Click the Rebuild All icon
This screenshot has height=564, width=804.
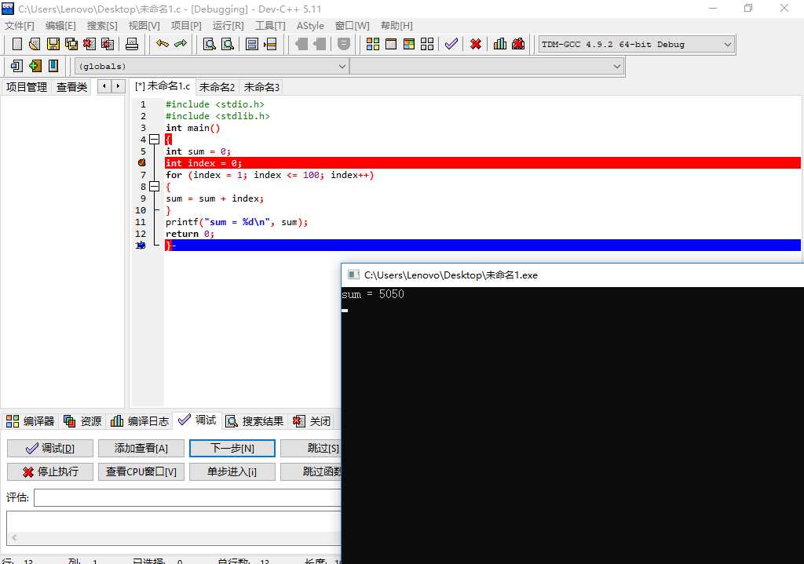click(x=427, y=44)
